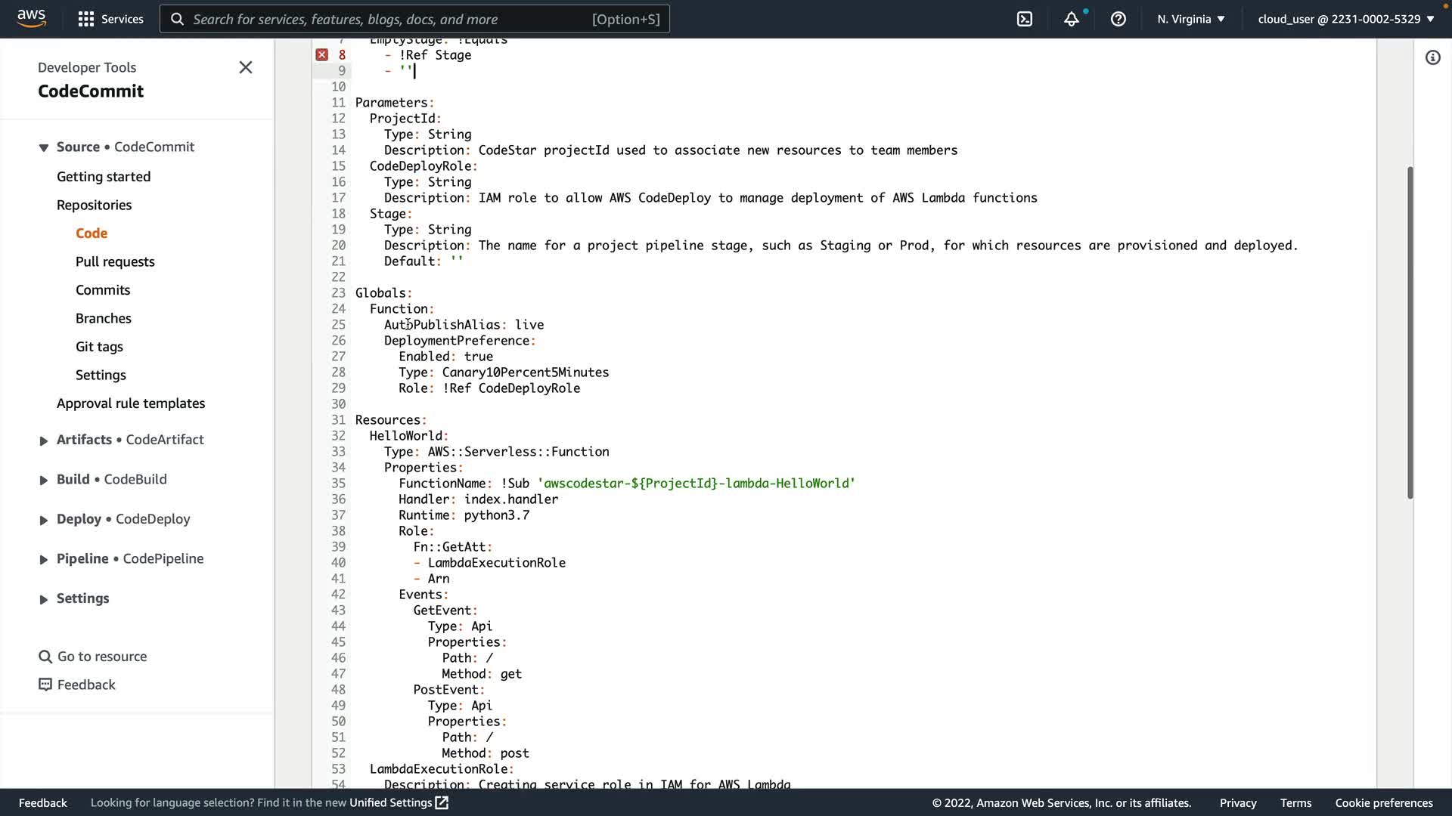Open the notifications bell
Viewport: 1452px width, 816px height.
[1071, 19]
